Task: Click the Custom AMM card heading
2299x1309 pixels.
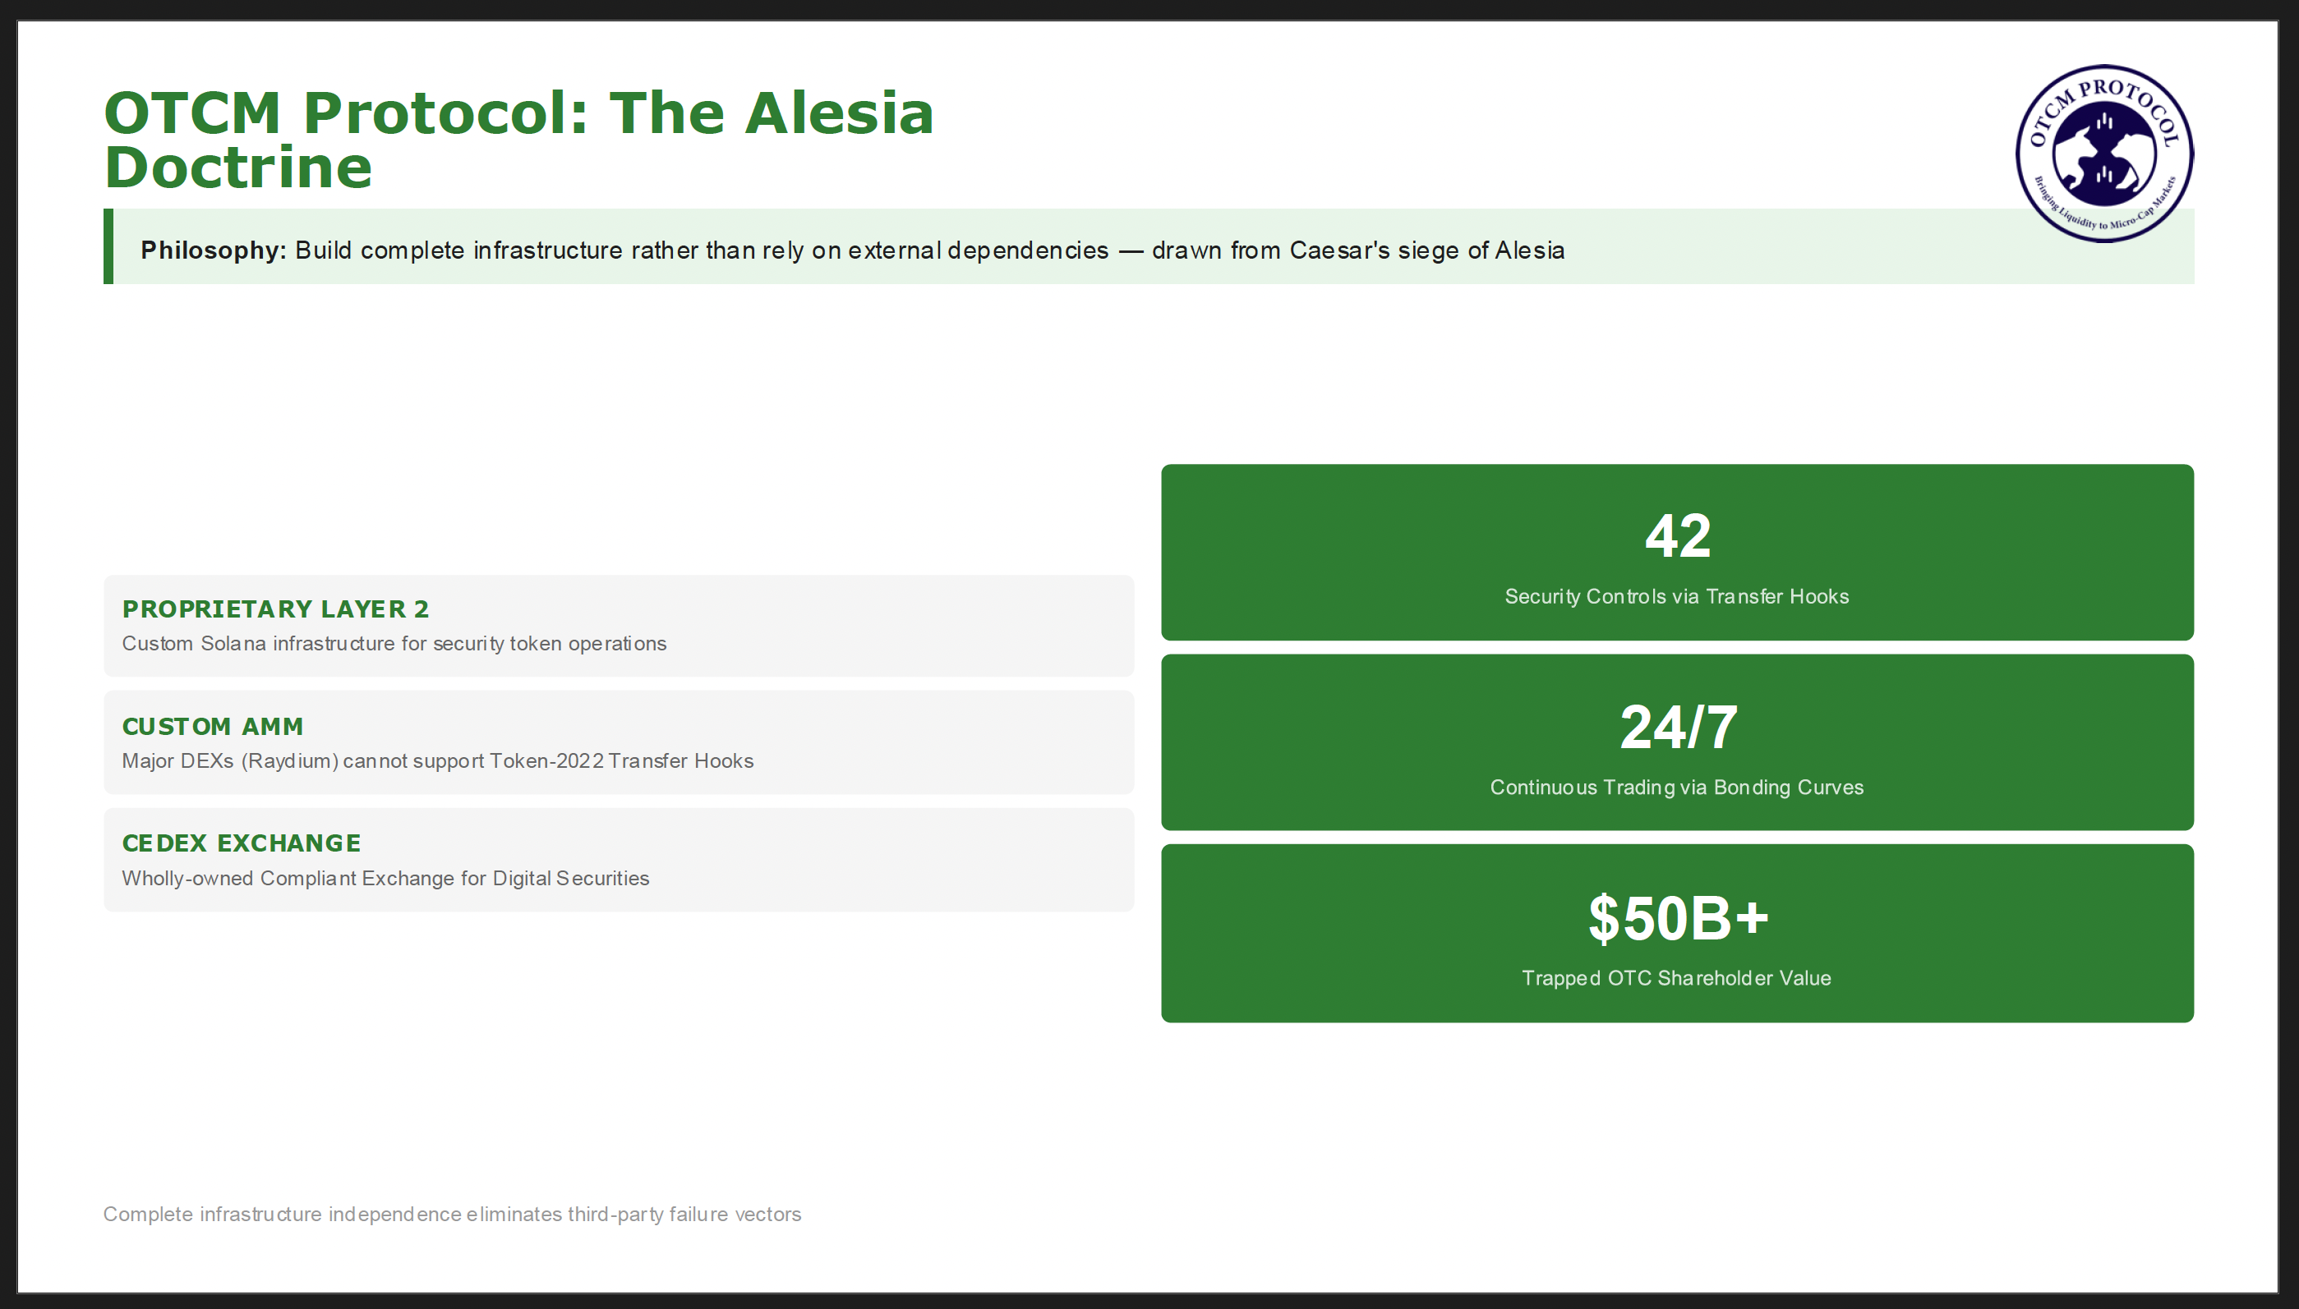Action: click(212, 725)
